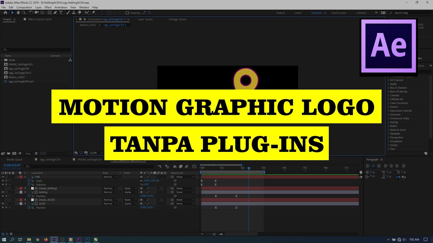Screen dimensions: 433x243
Task: Open Photoshop from the taskbar
Action: coord(88,240)
